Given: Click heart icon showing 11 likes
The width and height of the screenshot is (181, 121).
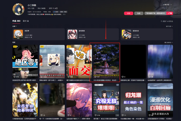Looking at the screenshot, I should (123, 115).
